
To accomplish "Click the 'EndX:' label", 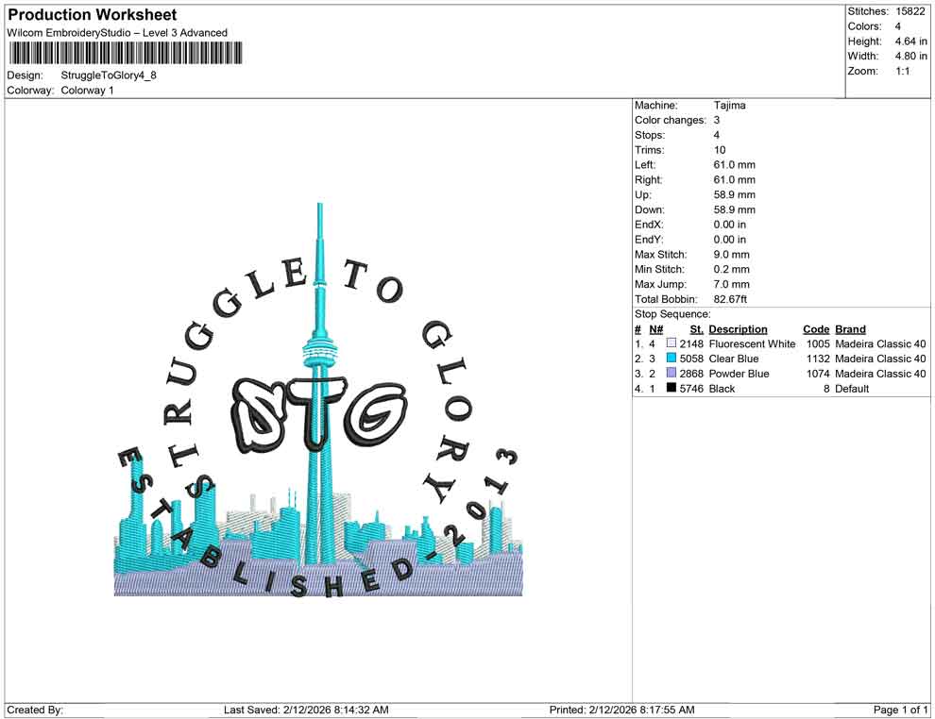I will pos(649,224).
